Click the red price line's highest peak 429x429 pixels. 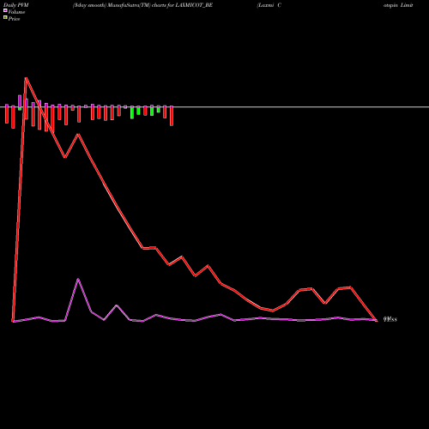coord(26,78)
